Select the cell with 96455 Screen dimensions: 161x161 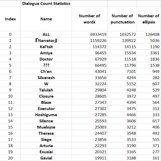(x=89, y=53)
